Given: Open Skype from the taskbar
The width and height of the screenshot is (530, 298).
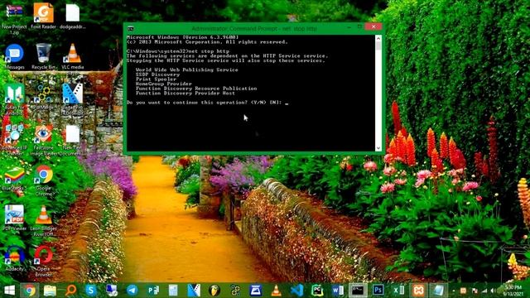Looking at the screenshot, I should [x=90, y=291].
